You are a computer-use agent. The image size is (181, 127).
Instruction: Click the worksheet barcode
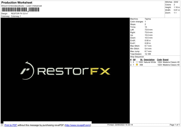pos(21,10)
